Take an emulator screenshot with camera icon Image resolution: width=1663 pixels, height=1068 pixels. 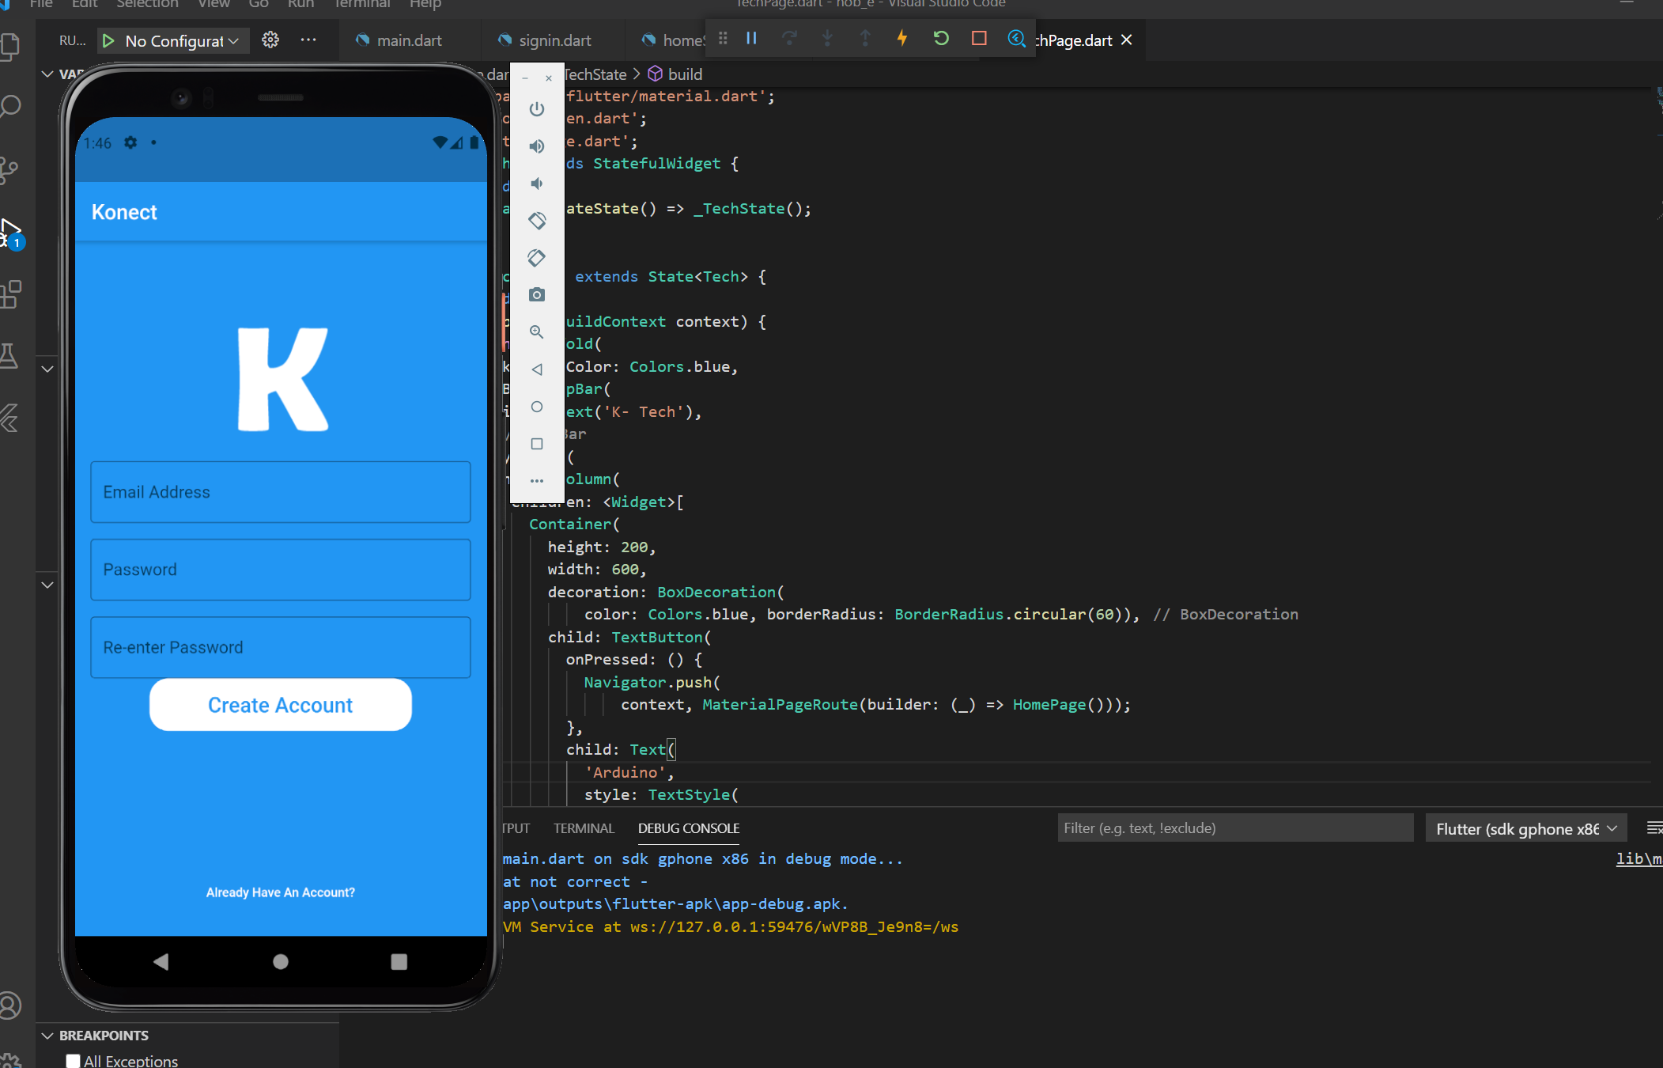(x=537, y=295)
